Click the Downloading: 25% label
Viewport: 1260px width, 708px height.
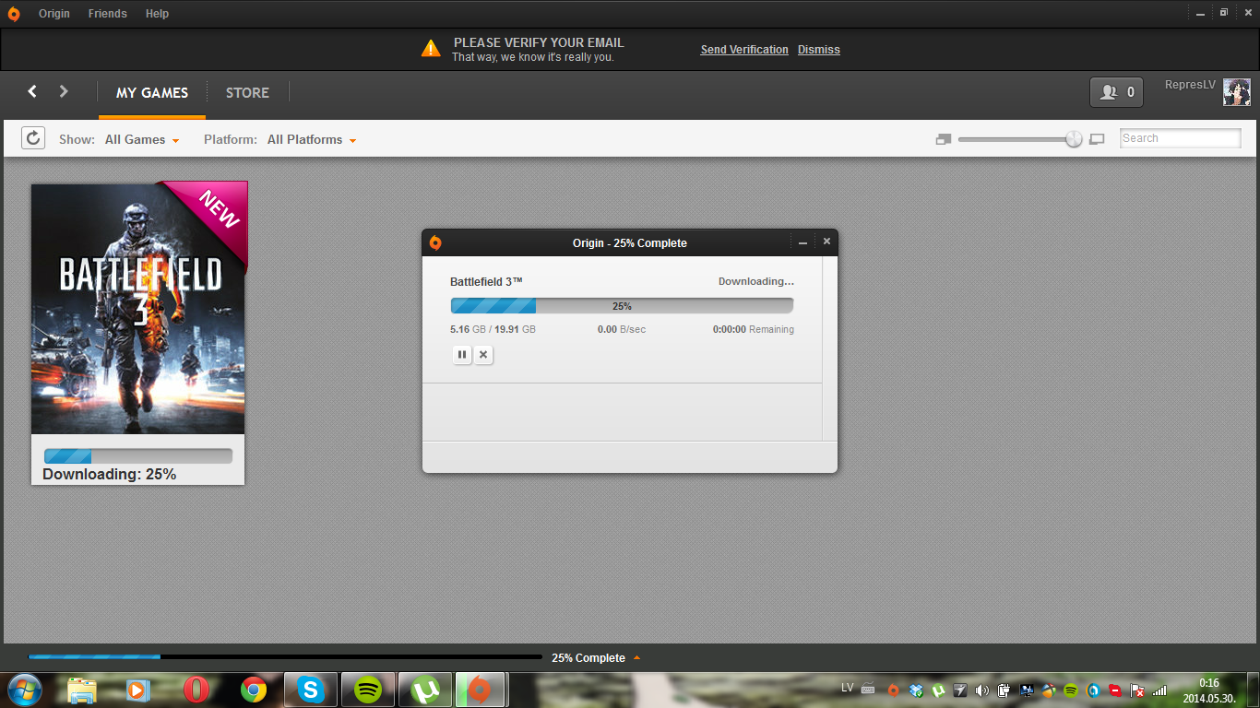109,474
